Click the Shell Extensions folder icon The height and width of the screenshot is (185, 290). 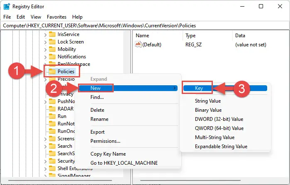tap(52, 168)
